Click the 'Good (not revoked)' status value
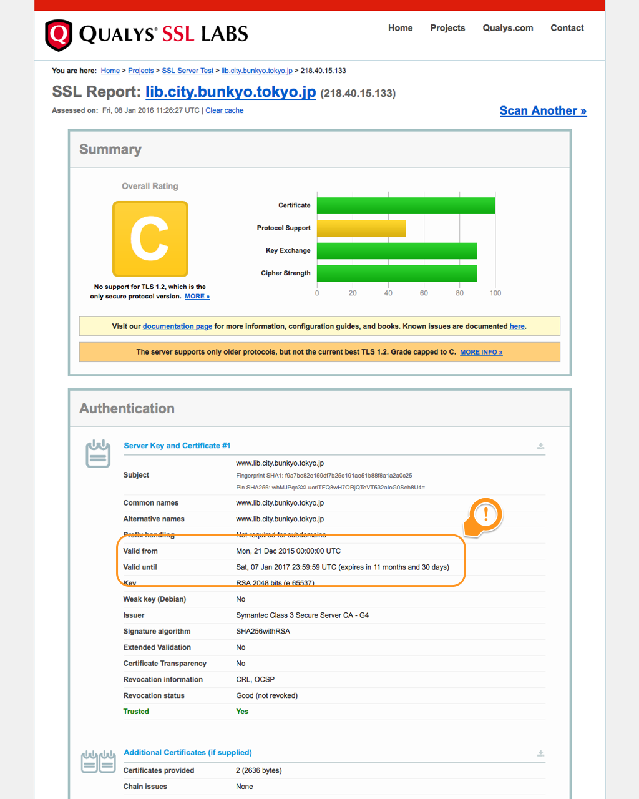 (x=266, y=695)
